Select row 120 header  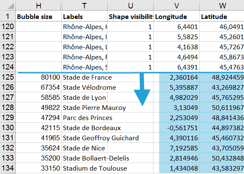(8, 27)
